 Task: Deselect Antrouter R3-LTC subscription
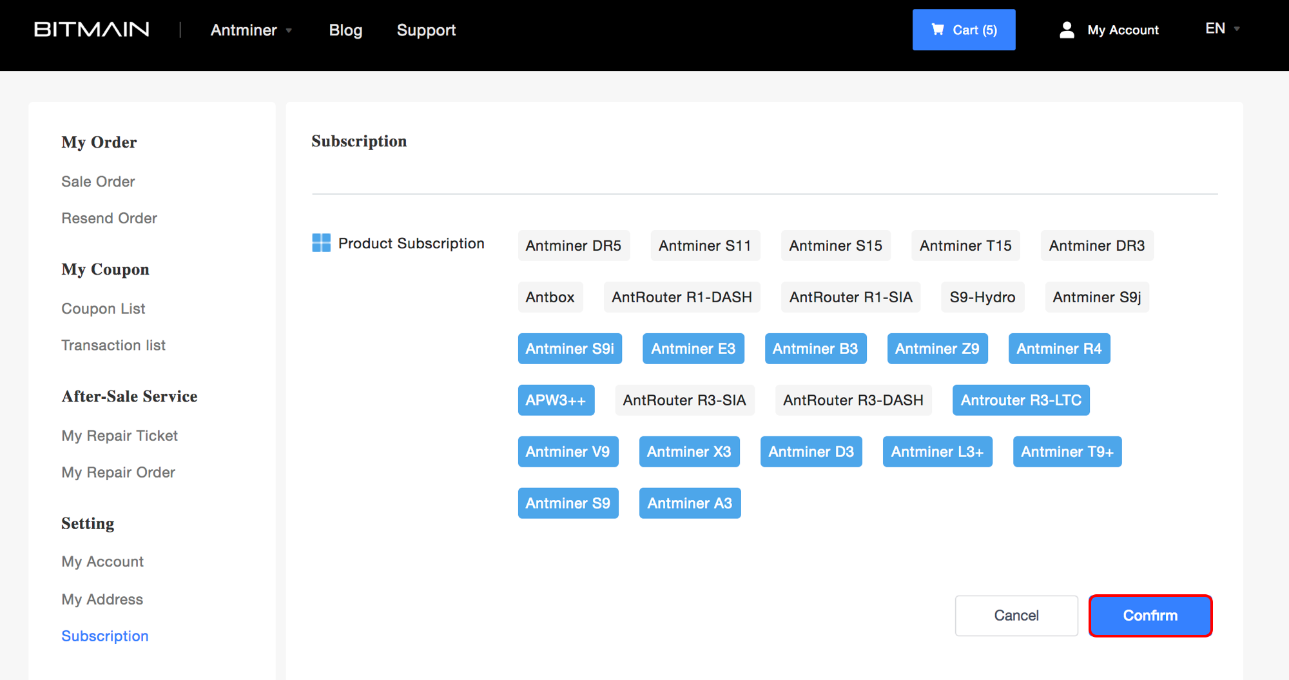1021,400
